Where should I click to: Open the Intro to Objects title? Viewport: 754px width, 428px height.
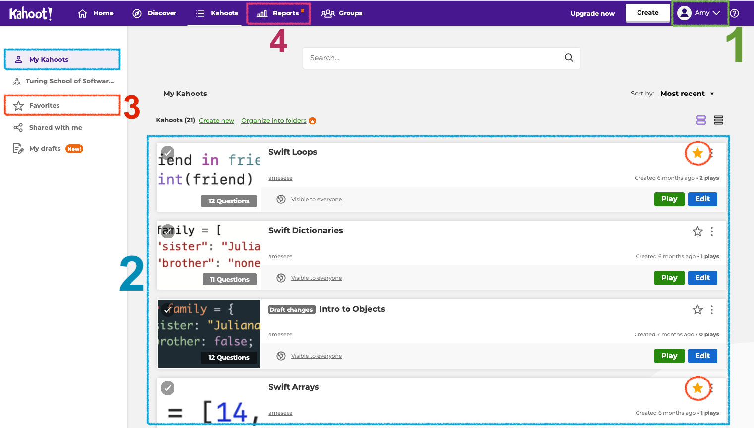pos(352,309)
